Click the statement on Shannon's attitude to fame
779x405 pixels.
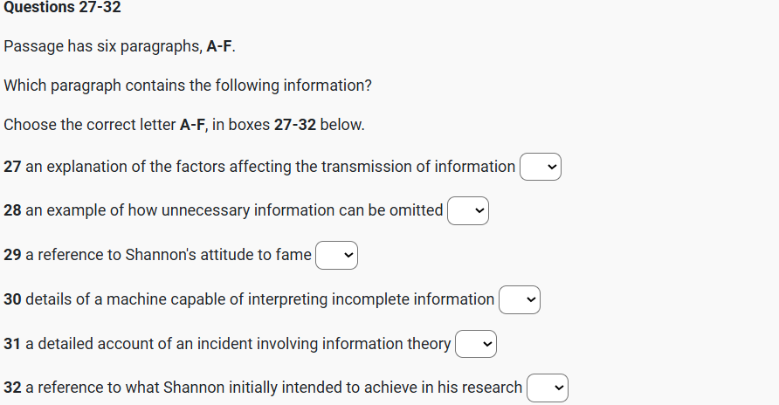coord(169,255)
